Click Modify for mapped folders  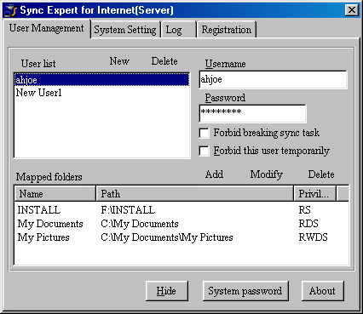click(x=266, y=174)
